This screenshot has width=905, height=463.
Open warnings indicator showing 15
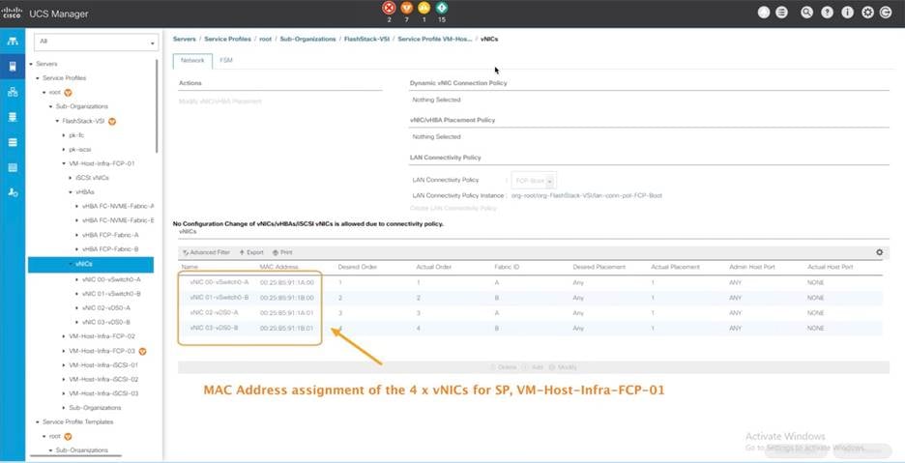tap(442, 8)
